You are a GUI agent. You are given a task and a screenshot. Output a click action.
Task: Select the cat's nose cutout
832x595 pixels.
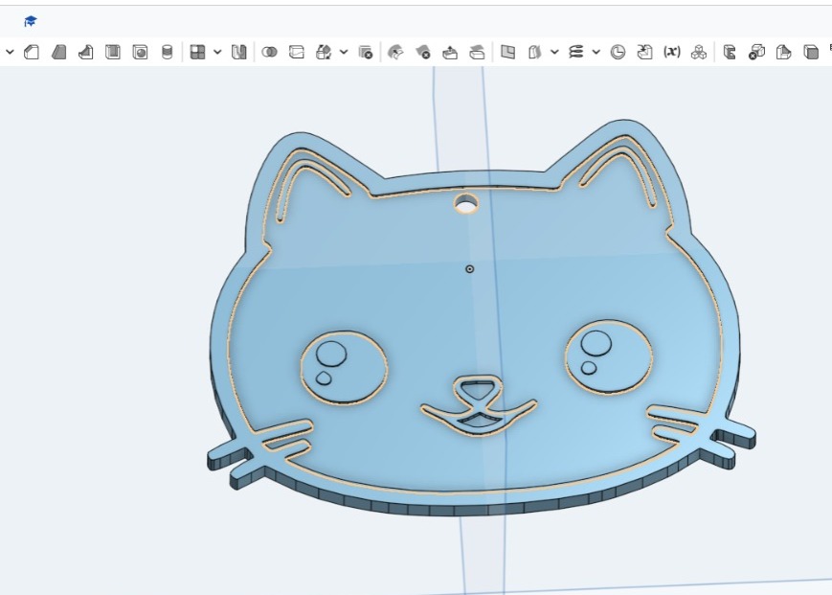tap(476, 390)
